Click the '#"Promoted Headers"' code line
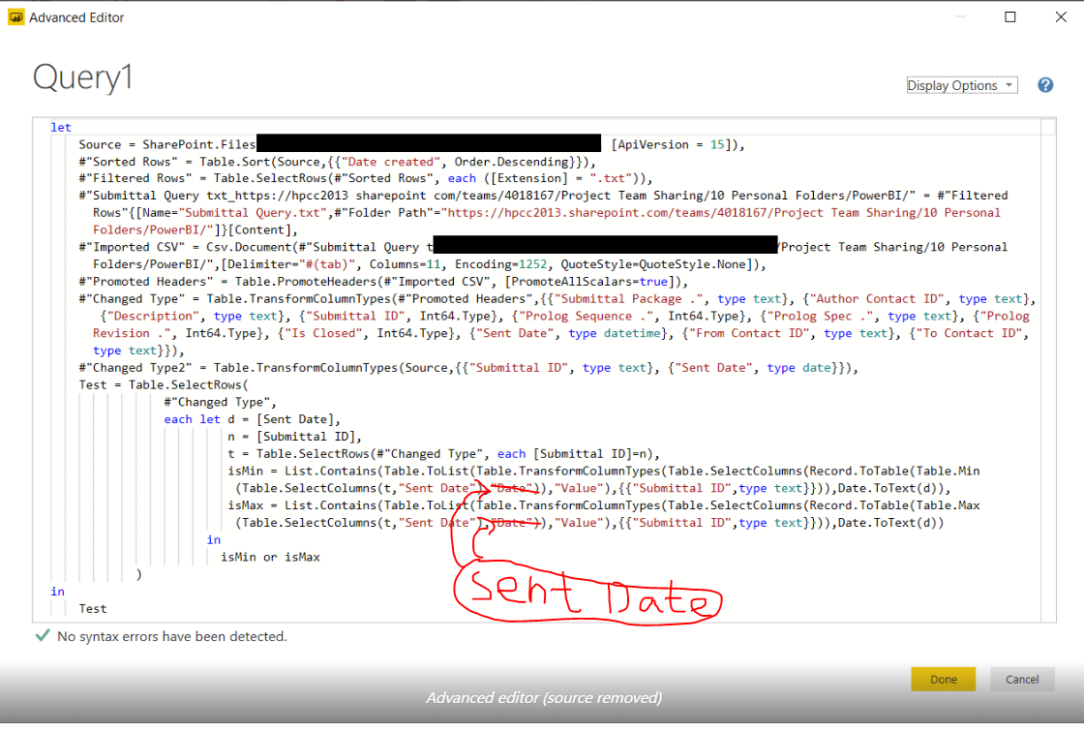1084x732 pixels. click(x=383, y=282)
